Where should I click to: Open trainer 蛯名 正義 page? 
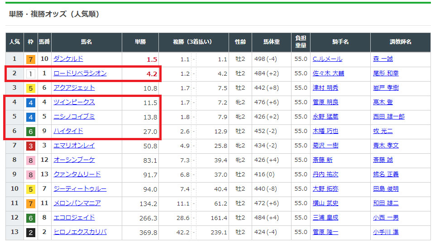coord(386,174)
